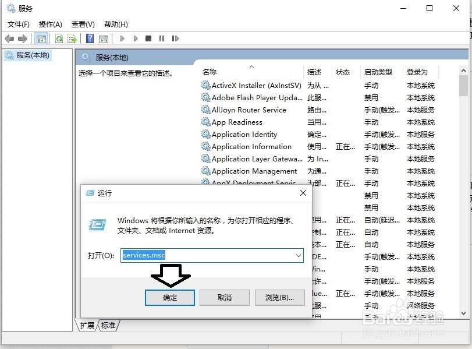Switch to the 扩展 tab

click(x=87, y=326)
